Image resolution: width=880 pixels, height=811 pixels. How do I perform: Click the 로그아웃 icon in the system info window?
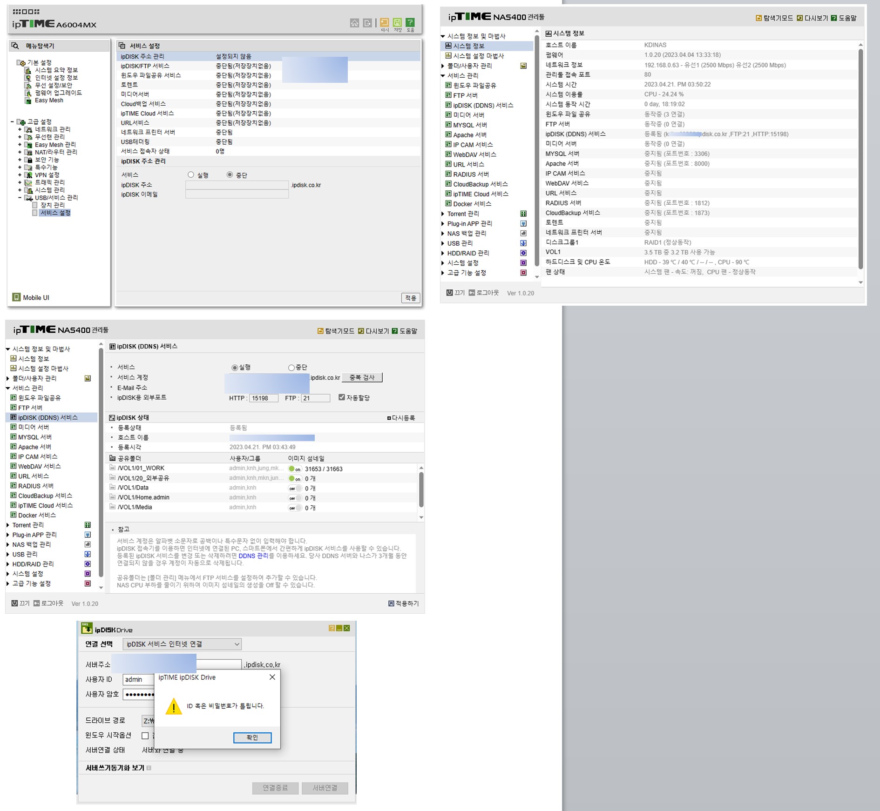pos(472,293)
